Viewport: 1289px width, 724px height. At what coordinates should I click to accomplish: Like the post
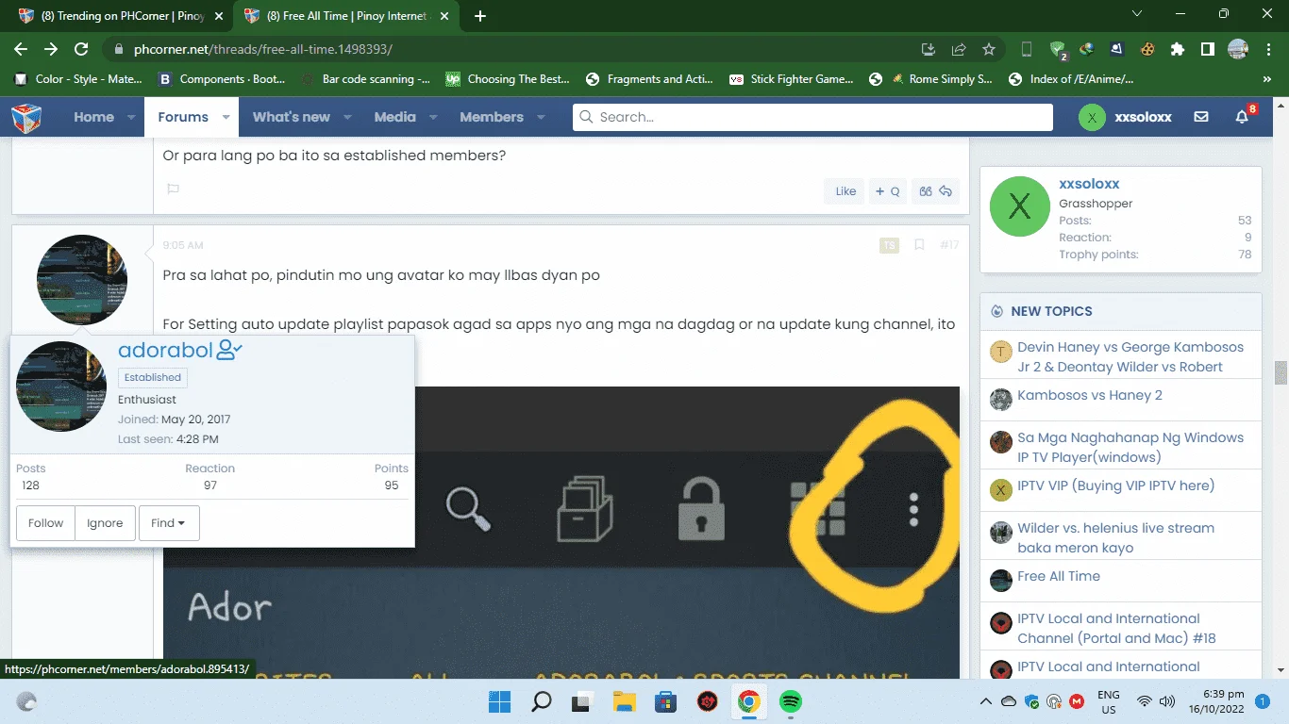point(845,191)
